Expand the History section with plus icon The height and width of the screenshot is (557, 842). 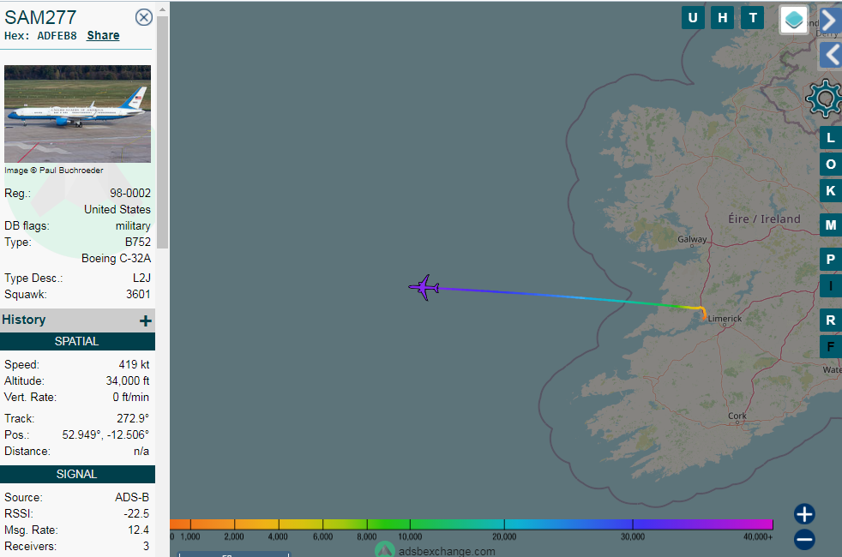coord(145,320)
